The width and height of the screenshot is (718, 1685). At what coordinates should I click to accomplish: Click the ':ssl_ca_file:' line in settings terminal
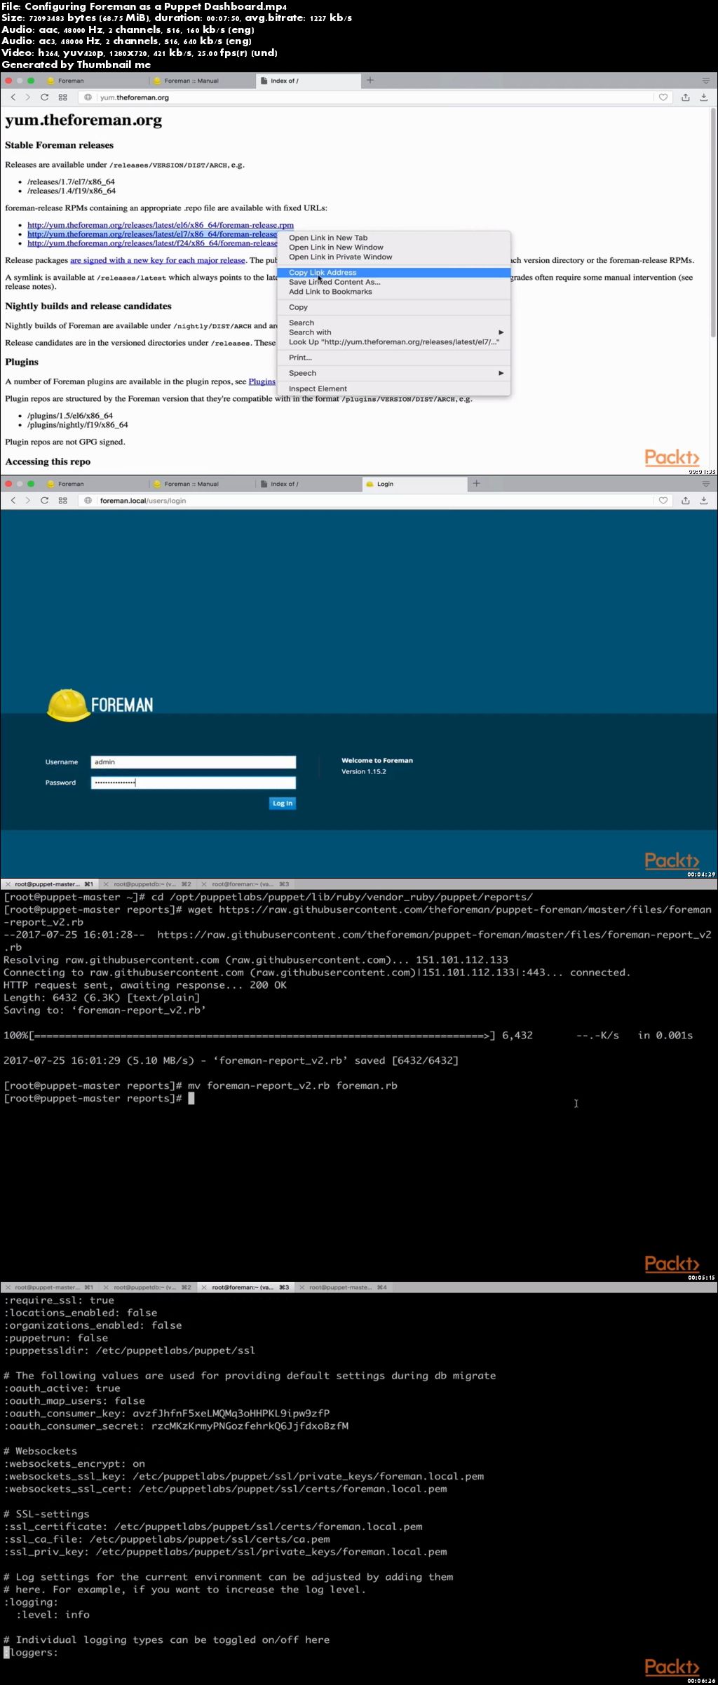(167, 1539)
